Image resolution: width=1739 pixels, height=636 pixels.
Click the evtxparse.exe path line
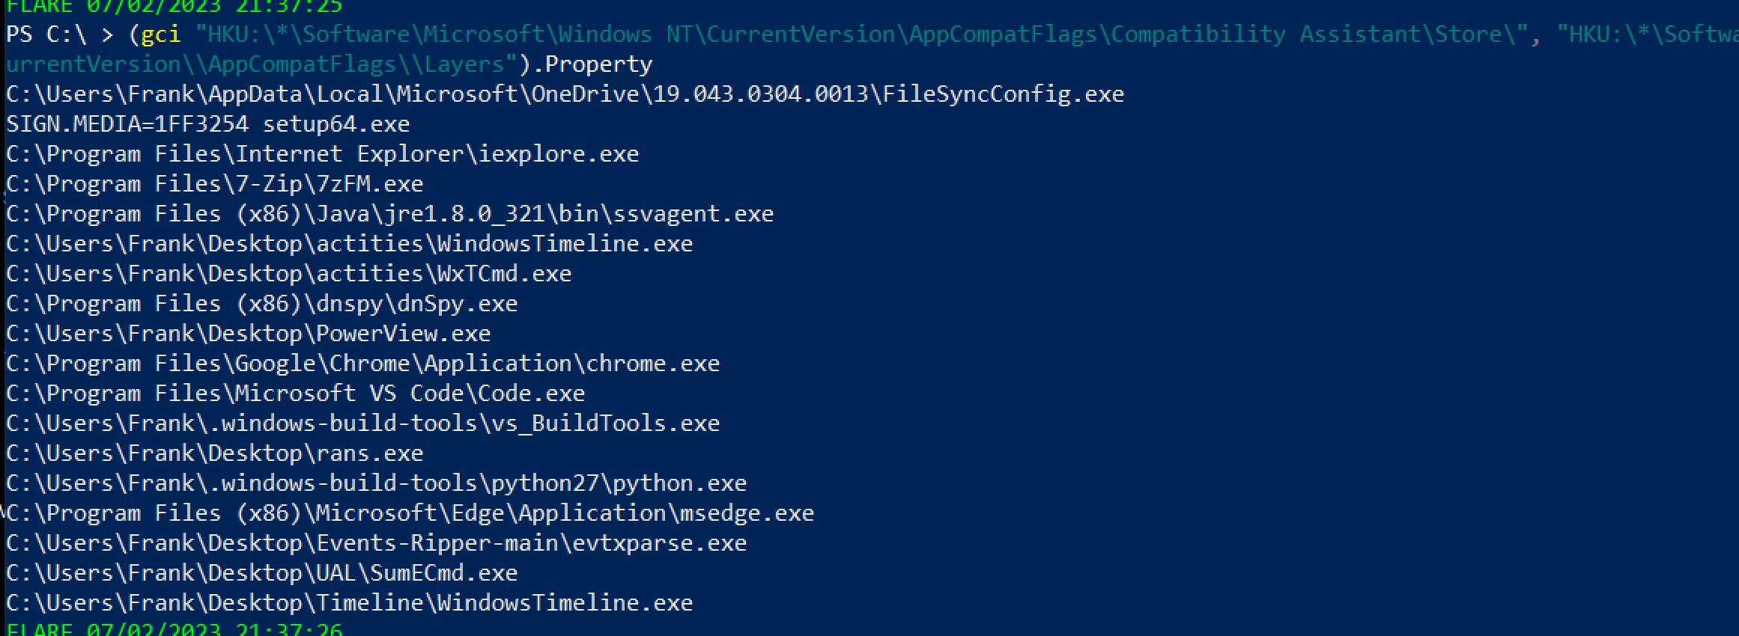tap(376, 543)
